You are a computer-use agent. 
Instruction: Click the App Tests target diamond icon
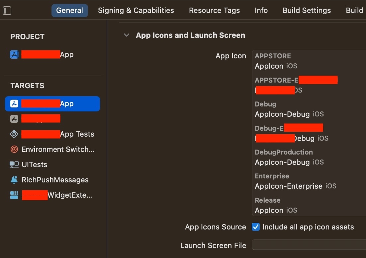coord(14,134)
